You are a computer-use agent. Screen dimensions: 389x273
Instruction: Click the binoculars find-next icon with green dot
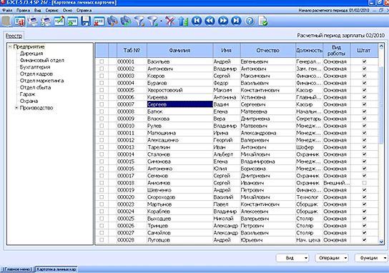126,21
